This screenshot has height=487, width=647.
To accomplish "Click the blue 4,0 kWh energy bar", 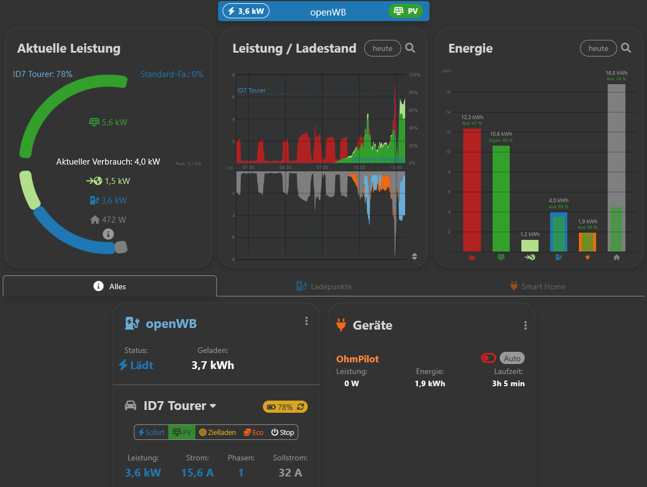I will [x=558, y=232].
